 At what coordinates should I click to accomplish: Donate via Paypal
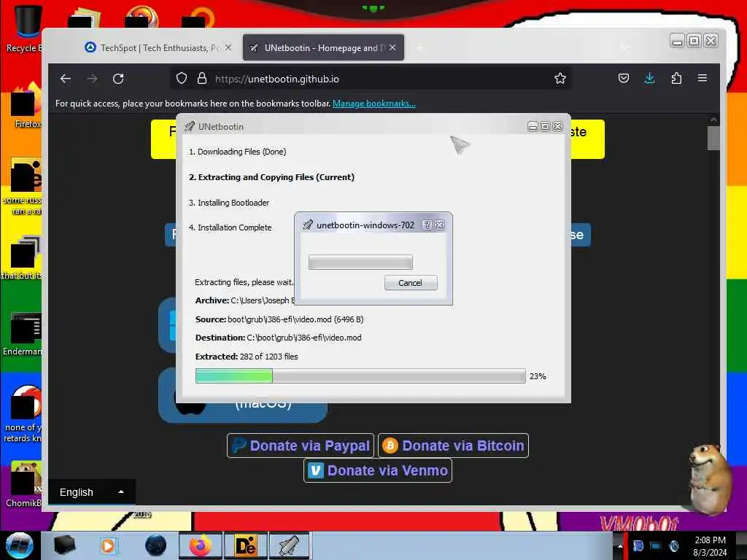[301, 446]
